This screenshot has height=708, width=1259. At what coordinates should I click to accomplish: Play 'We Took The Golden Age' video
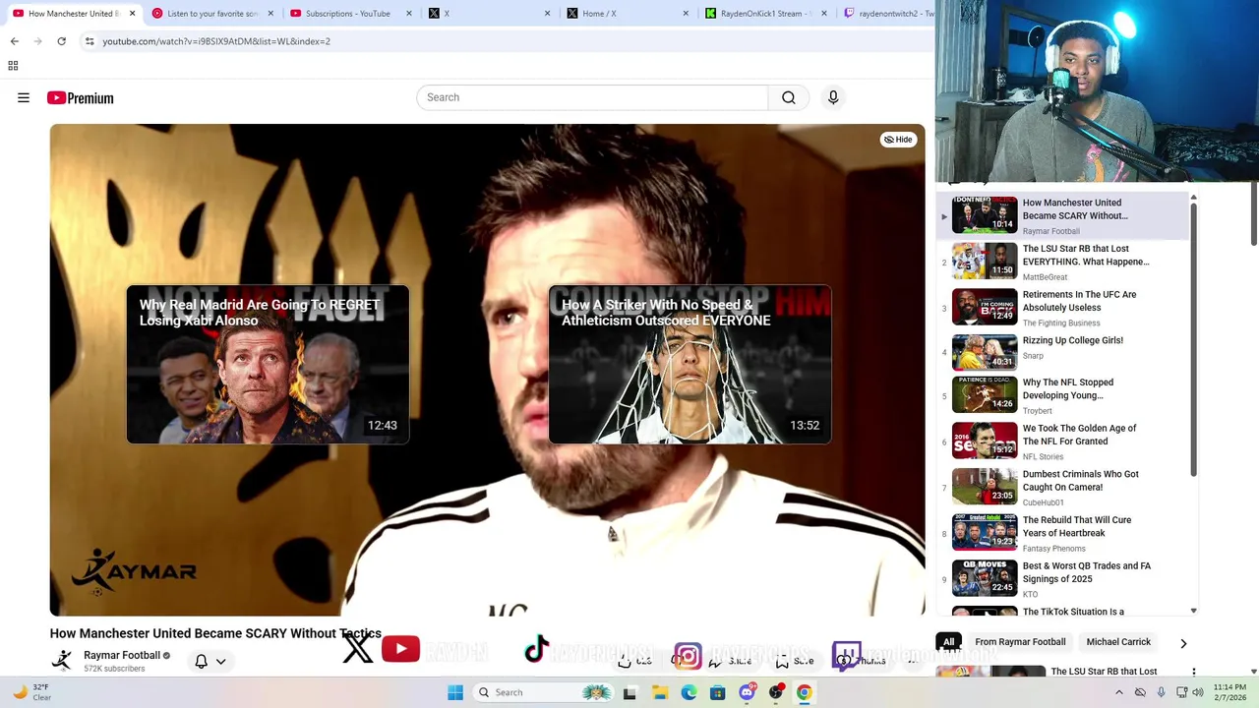coord(1062,442)
